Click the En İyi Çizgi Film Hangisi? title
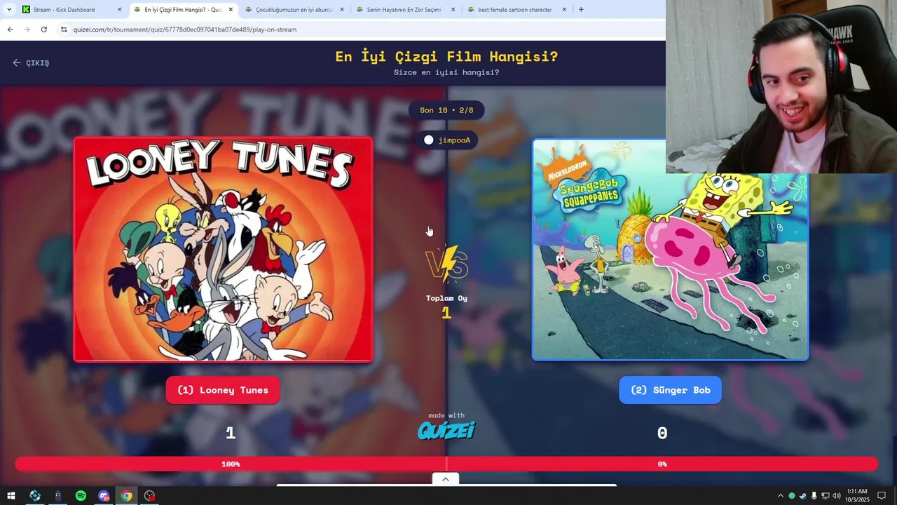897x505 pixels. (x=446, y=56)
